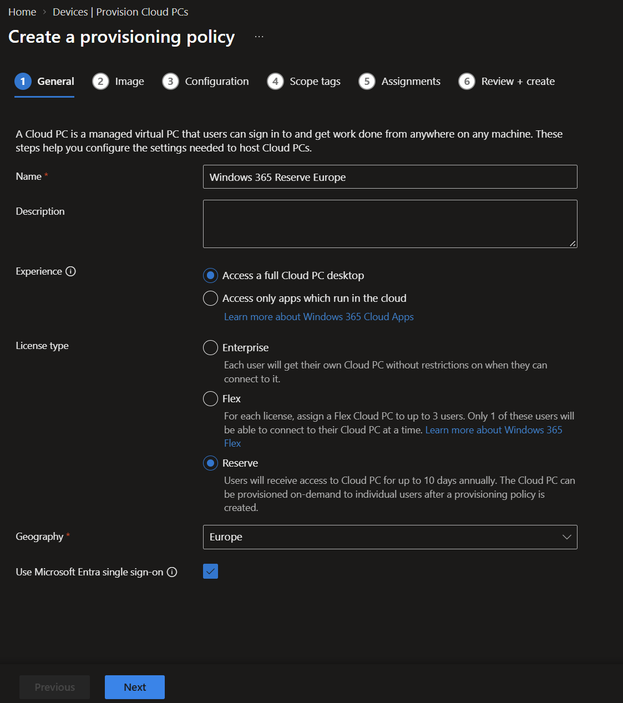The image size is (623, 703).
Task: Click the step 1 circle for General
Action: tap(23, 82)
